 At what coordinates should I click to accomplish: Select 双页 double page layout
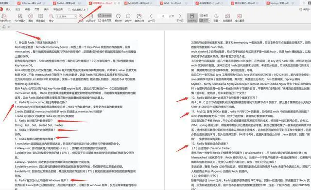point(203,20)
